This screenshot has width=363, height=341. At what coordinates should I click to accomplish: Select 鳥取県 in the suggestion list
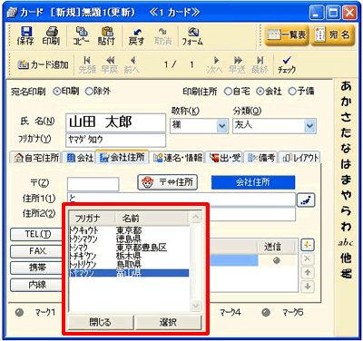[129, 264]
